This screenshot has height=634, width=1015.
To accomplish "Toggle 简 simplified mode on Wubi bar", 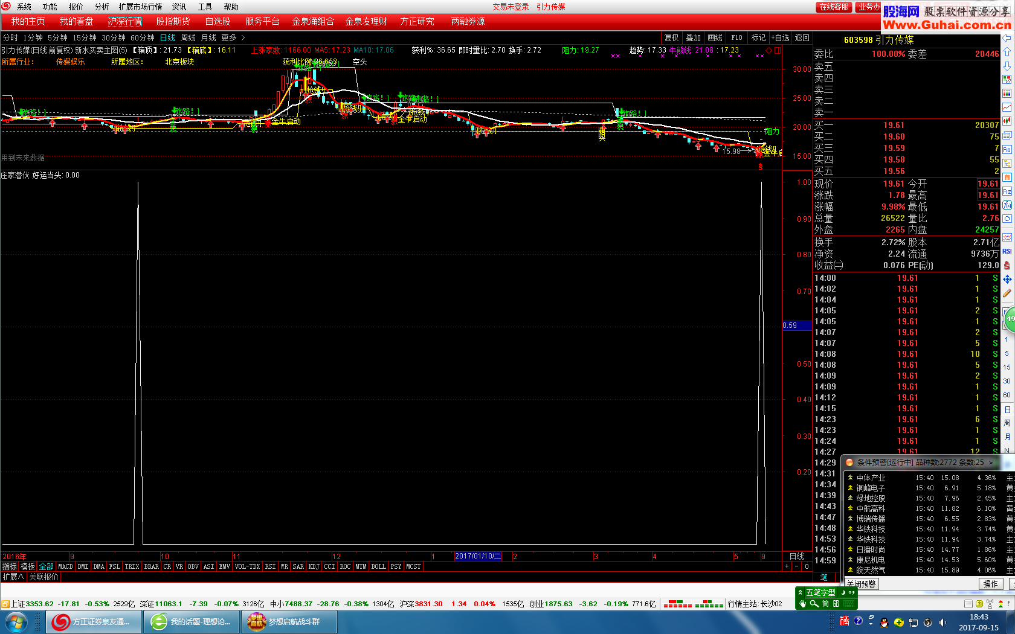I will pyautogui.click(x=825, y=603).
